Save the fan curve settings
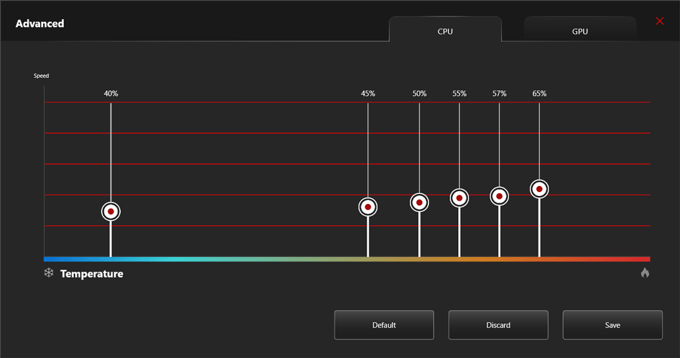 point(612,325)
